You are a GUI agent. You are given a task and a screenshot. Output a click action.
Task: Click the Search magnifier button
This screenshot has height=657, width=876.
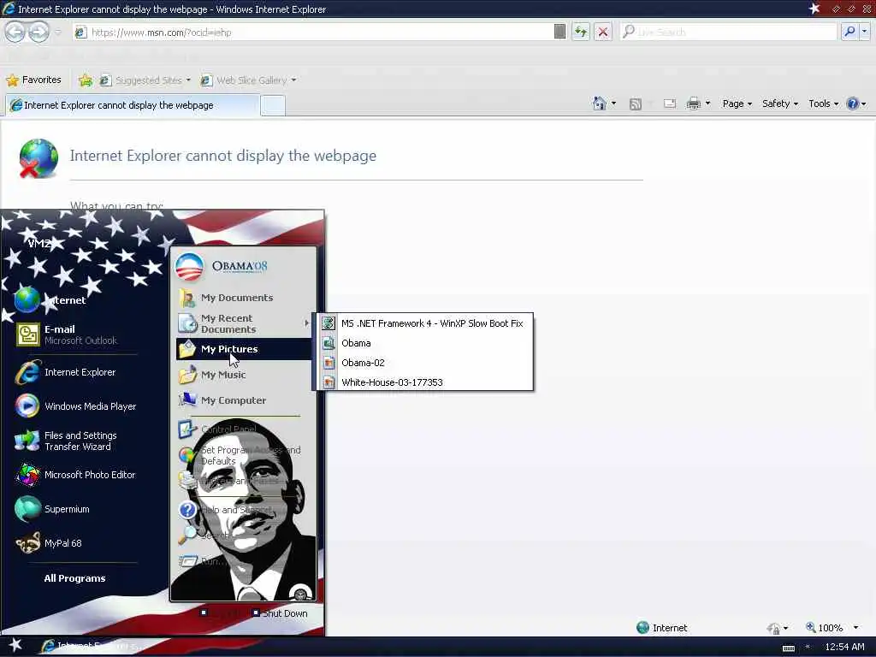tap(849, 32)
